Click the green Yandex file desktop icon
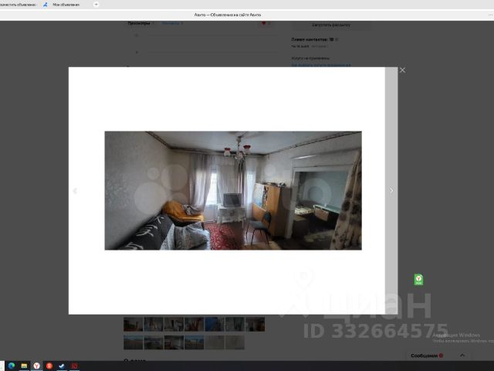494x371 pixels. (x=418, y=280)
